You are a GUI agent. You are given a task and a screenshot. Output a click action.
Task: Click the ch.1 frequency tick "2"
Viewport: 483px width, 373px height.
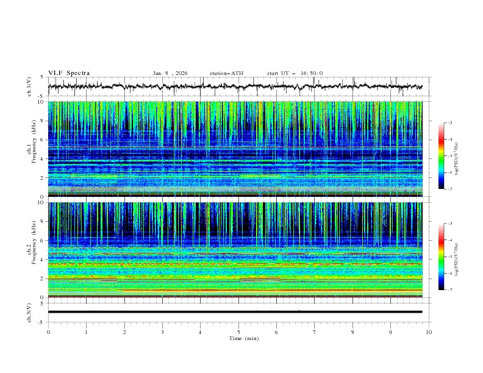click(43, 178)
